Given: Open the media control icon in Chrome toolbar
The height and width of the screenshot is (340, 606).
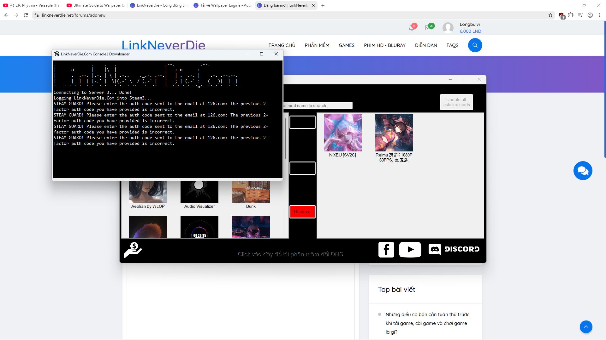Looking at the screenshot, I should pyautogui.click(x=580, y=15).
